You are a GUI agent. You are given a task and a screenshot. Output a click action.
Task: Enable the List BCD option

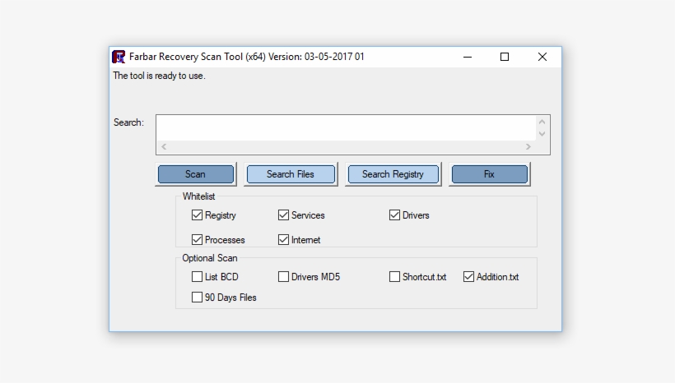click(x=197, y=276)
